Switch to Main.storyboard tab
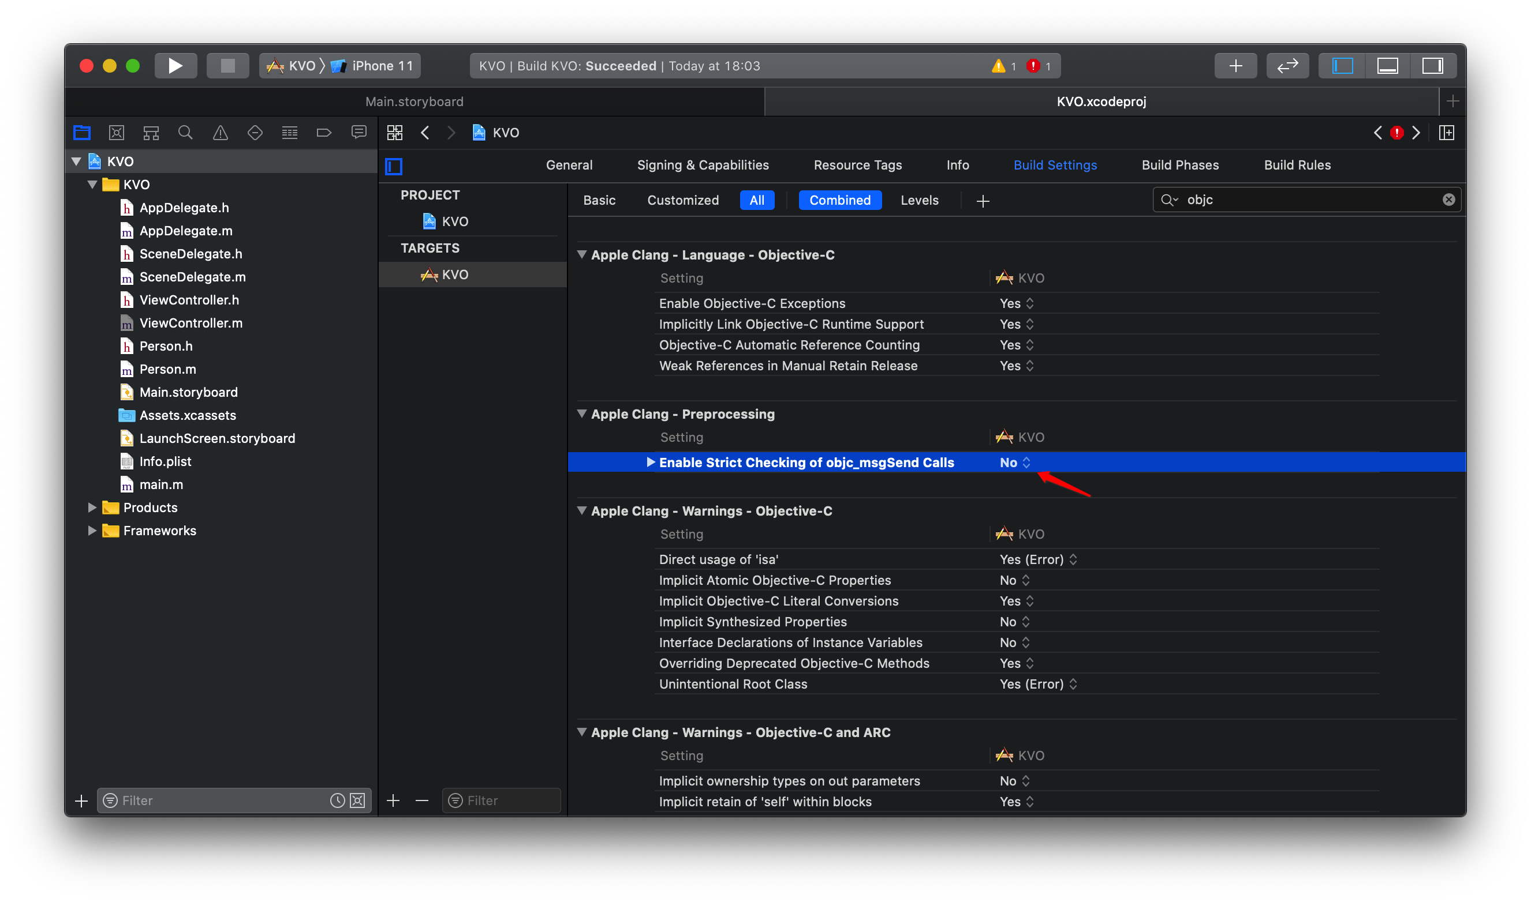The height and width of the screenshot is (902, 1531). pyautogui.click(x=415, y=102)
